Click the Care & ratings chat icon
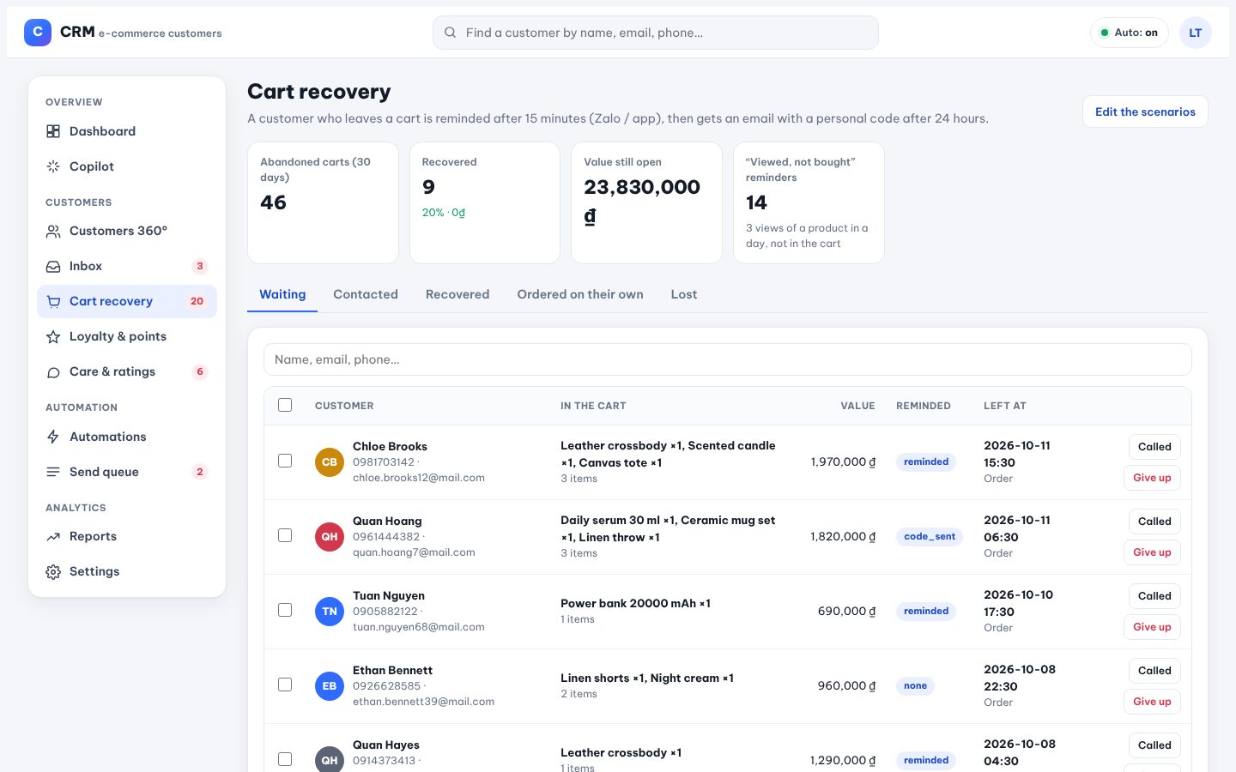 53,371
